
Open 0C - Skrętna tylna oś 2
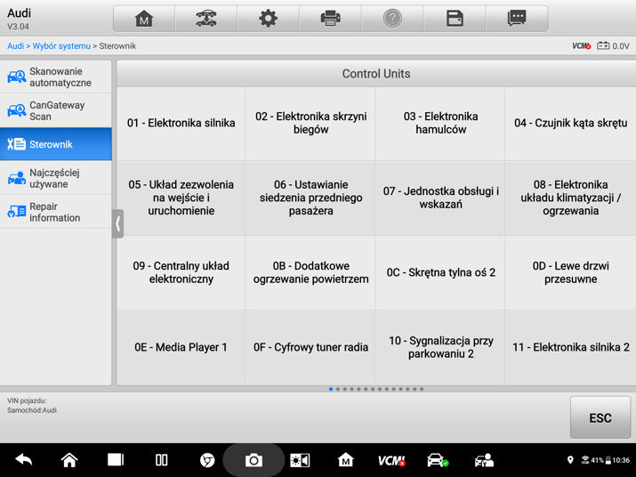coord(440,272)
